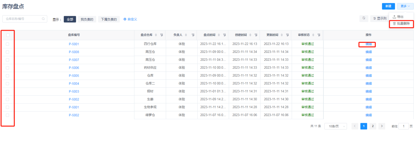Check the box for row P-5005

8,76
